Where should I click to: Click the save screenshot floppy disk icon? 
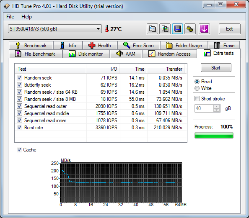coord(177,29)
